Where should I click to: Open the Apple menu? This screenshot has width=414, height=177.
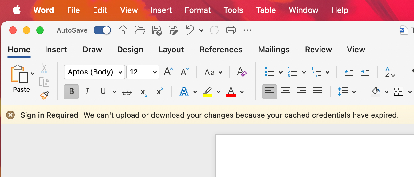(x=17, y=10)
